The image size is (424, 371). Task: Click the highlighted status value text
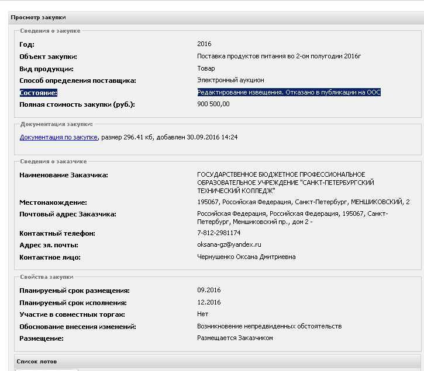[x=289, y=92]
